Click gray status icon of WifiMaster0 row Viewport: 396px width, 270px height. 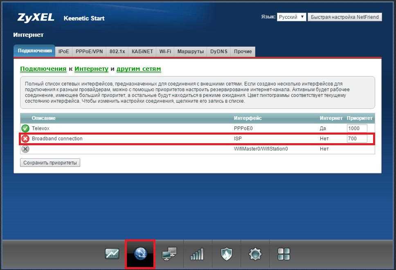point(25,149)
